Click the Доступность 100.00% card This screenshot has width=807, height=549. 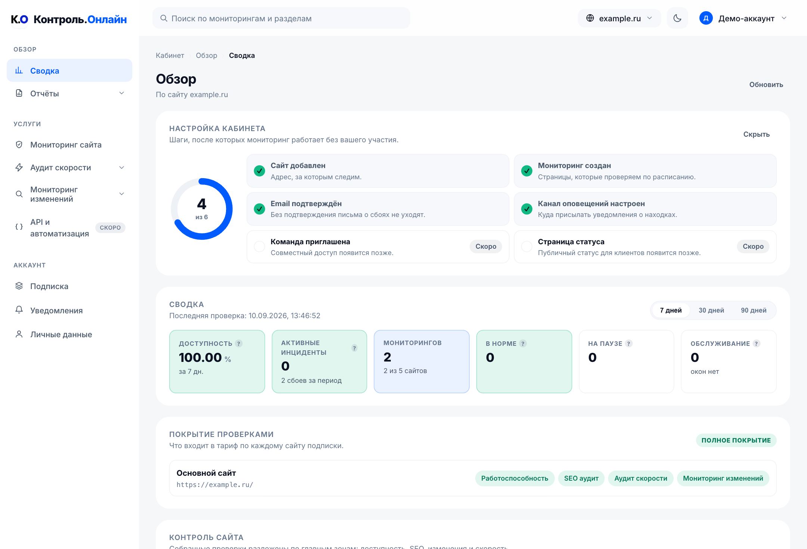tap(217, 362)
